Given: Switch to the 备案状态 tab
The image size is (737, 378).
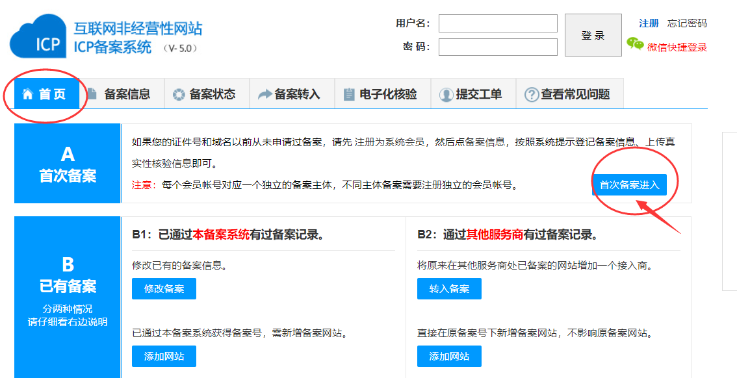Looking at the screenshot, I should (212, 94).
